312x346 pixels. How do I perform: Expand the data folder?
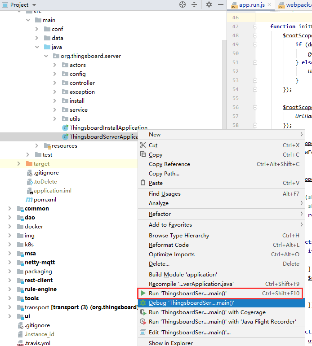(37, 38)
